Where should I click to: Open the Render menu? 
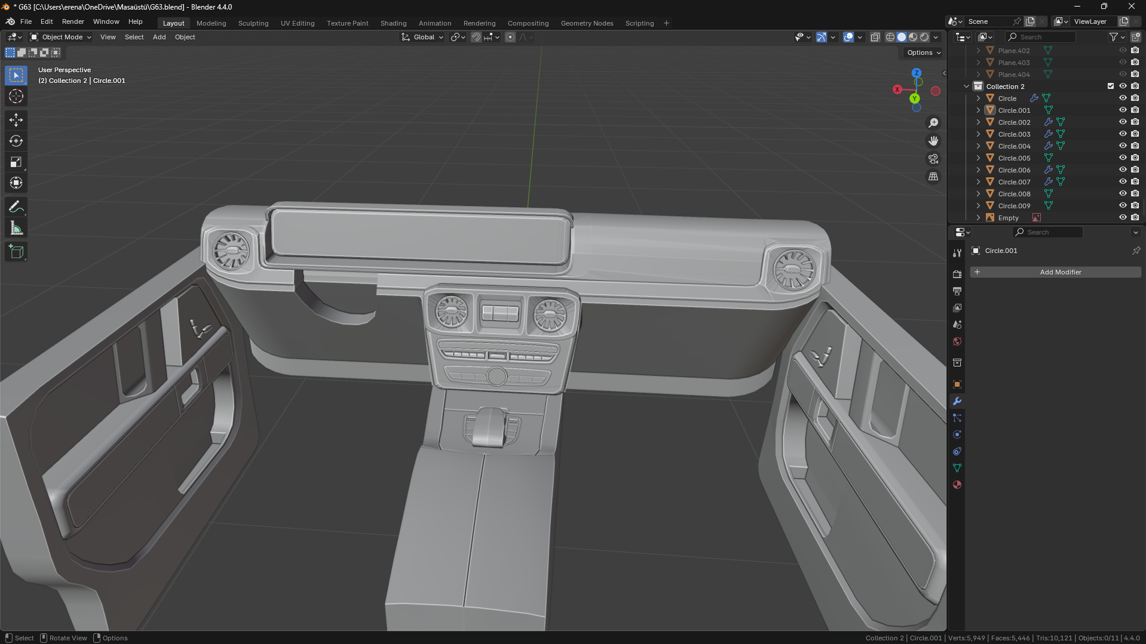click(x=73, y=21)
